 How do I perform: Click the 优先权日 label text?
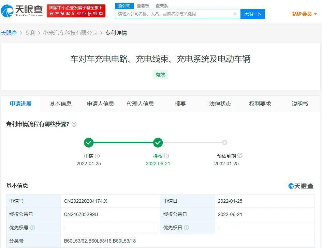tap(173, 228)
